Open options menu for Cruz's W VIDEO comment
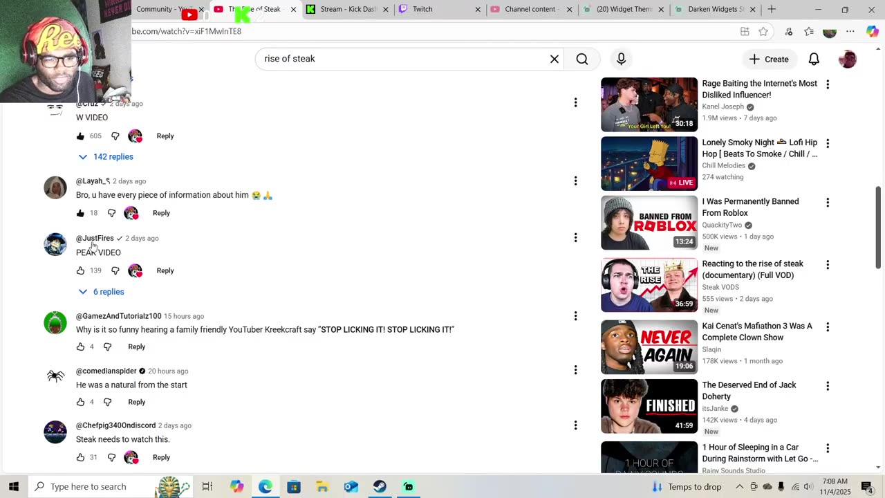Viewport: 885px width, 498px height. [x=575, y=102]
